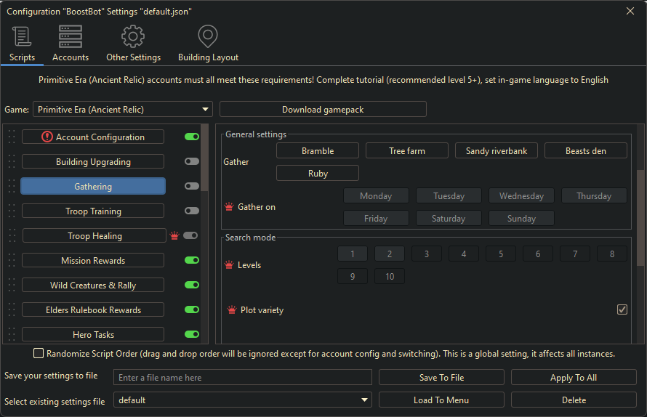Image resolution: width=647 pixels, height=417 pixels.
Task: Select the Troop Training script
Action: tap(93, 211)
